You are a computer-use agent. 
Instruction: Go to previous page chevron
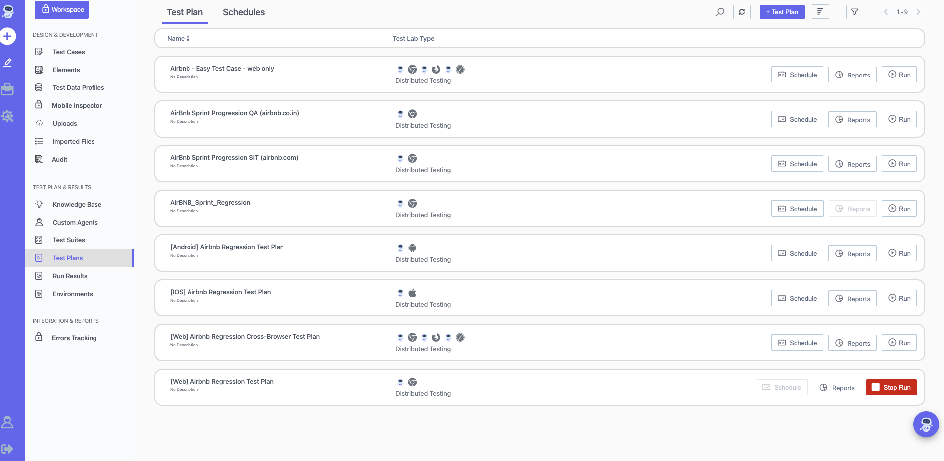886,12
